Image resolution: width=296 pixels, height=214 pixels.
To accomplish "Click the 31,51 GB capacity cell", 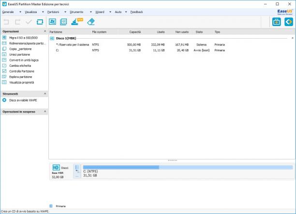I will point(135,50).
